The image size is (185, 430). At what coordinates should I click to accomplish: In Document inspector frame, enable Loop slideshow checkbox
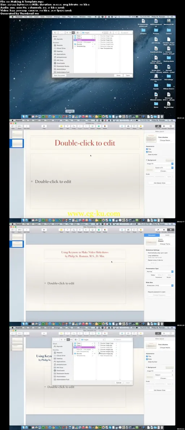[147, 255]
